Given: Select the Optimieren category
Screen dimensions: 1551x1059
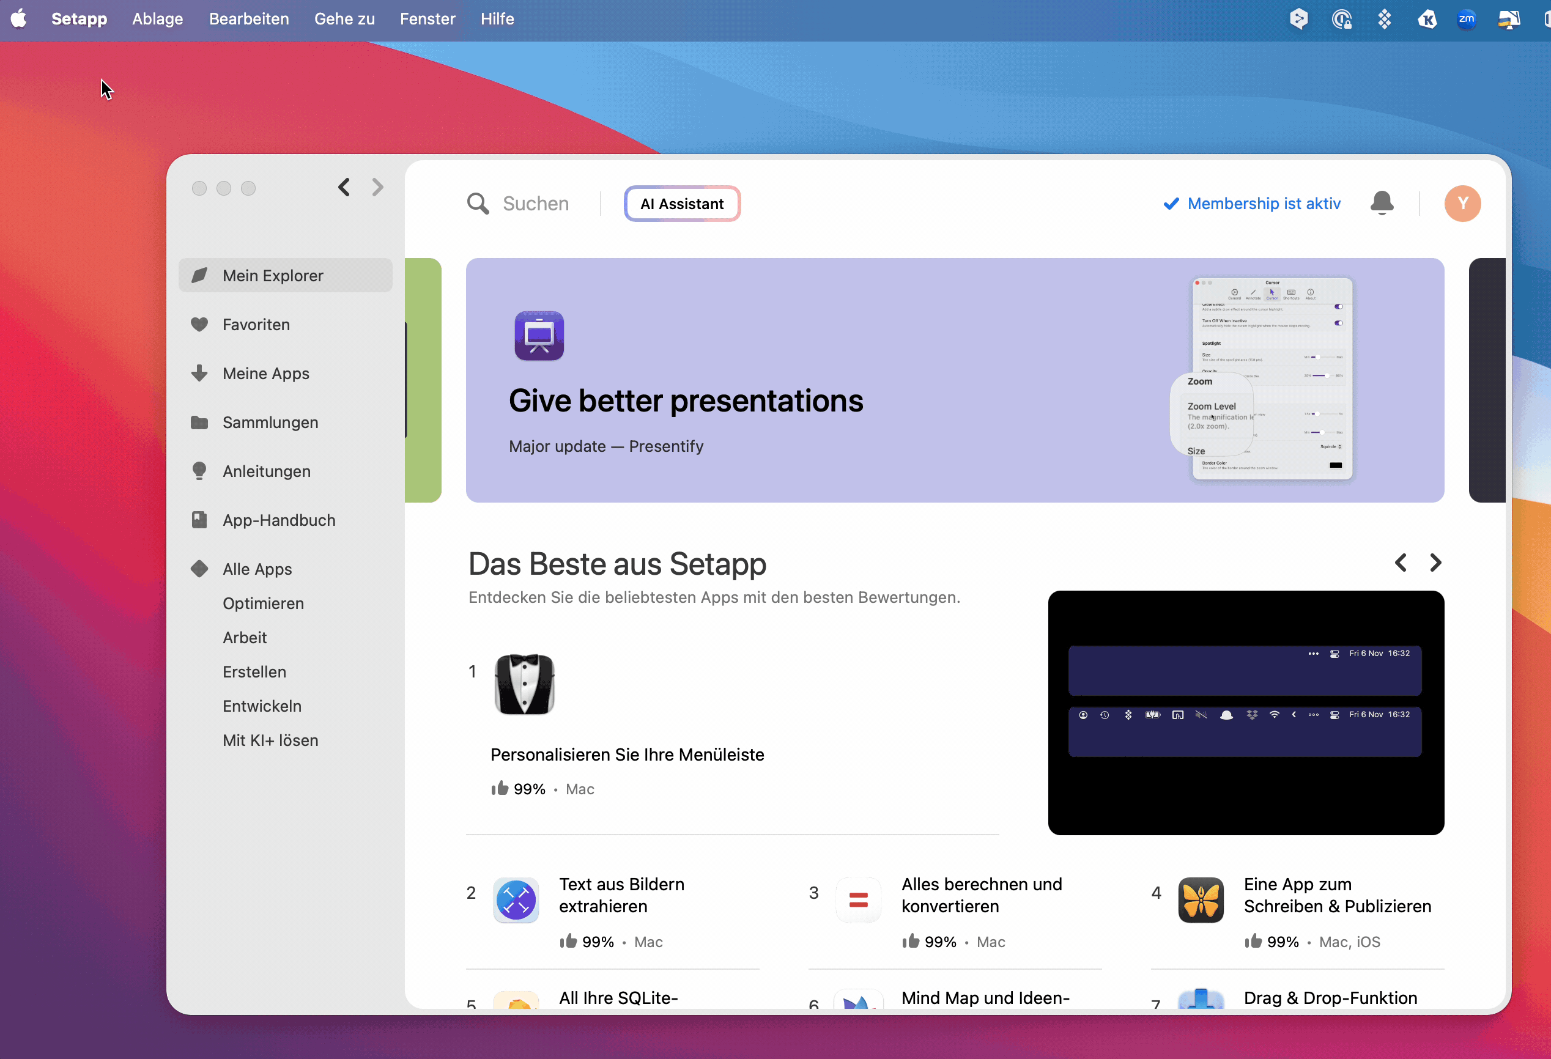Looking at the screenshot, I should click(x=263, y=603).
